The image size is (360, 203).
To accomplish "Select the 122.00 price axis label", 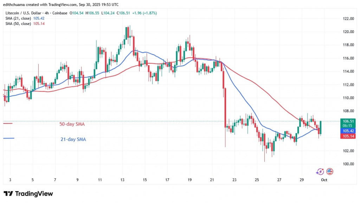I will coord(349,18).
